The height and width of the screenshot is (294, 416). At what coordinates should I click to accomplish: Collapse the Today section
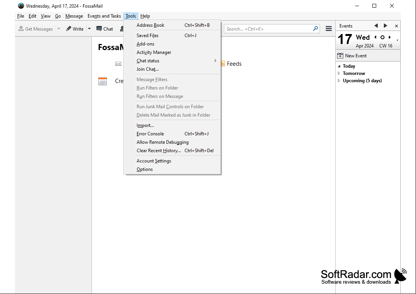(x=339, y=66)
